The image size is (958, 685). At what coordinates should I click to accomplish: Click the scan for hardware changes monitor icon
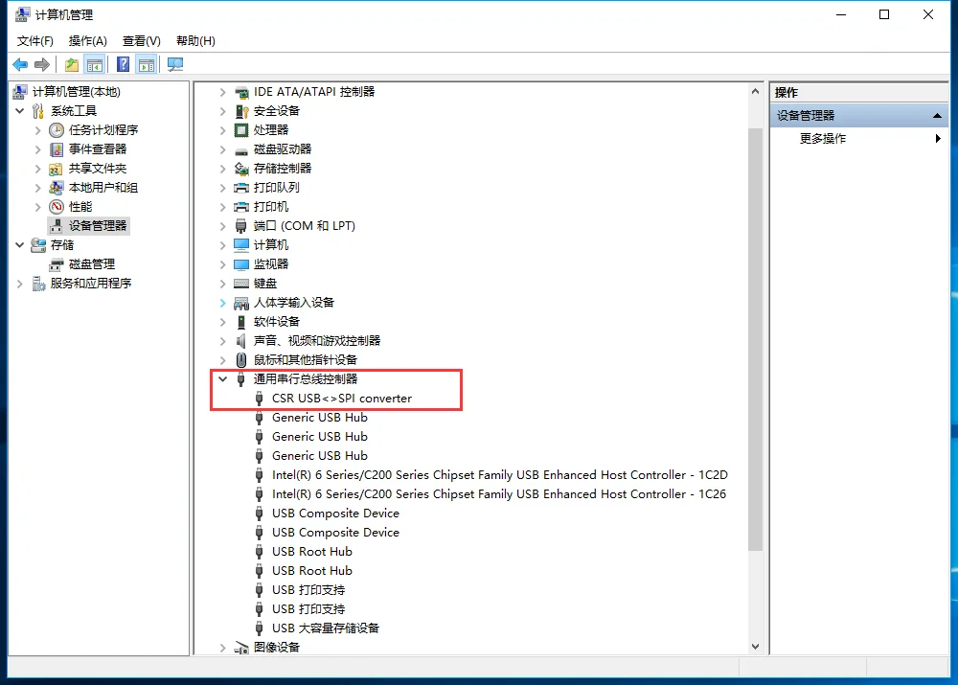175,64
